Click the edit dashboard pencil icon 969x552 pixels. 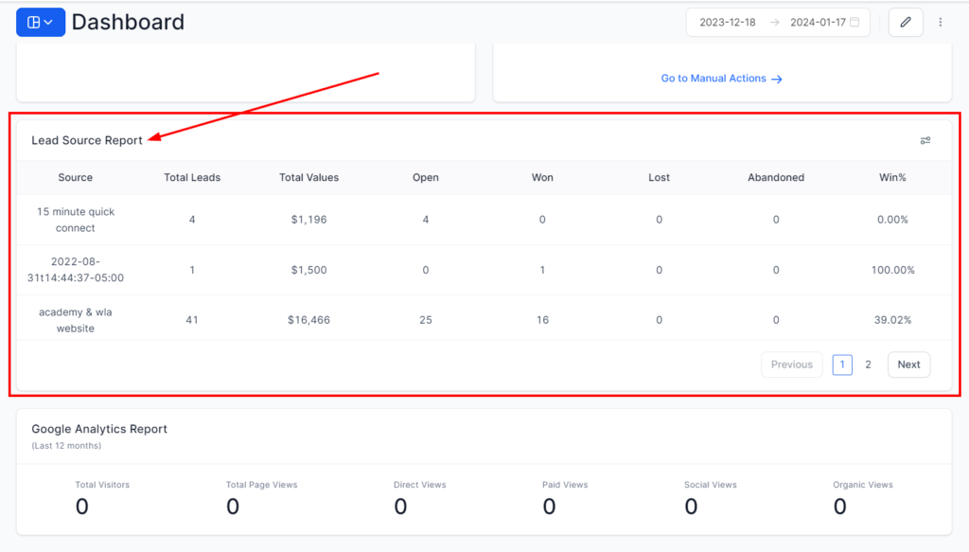click(906, 22)
